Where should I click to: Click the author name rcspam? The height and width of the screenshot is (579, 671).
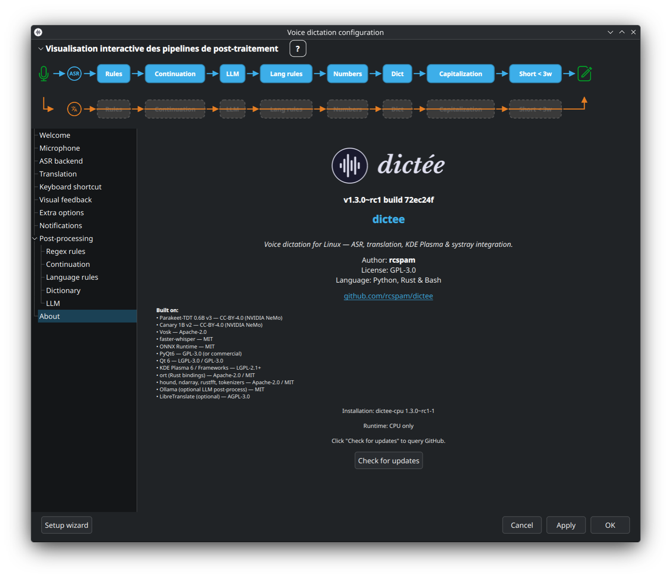pyautogui.click(x=402, y=260)
